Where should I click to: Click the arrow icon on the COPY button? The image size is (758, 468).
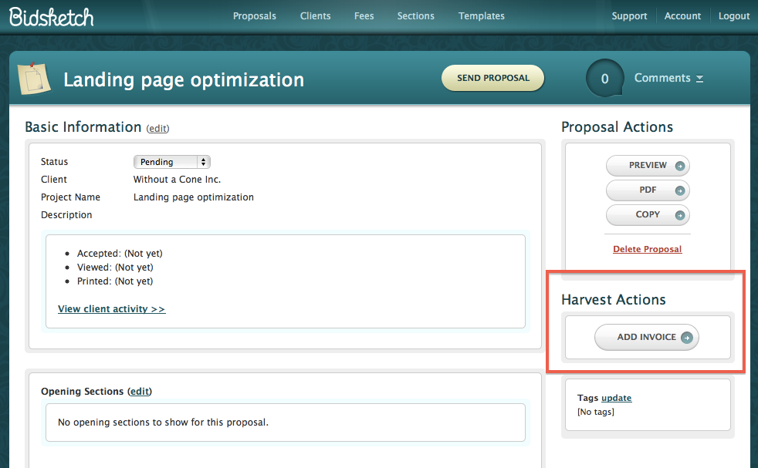680,215
